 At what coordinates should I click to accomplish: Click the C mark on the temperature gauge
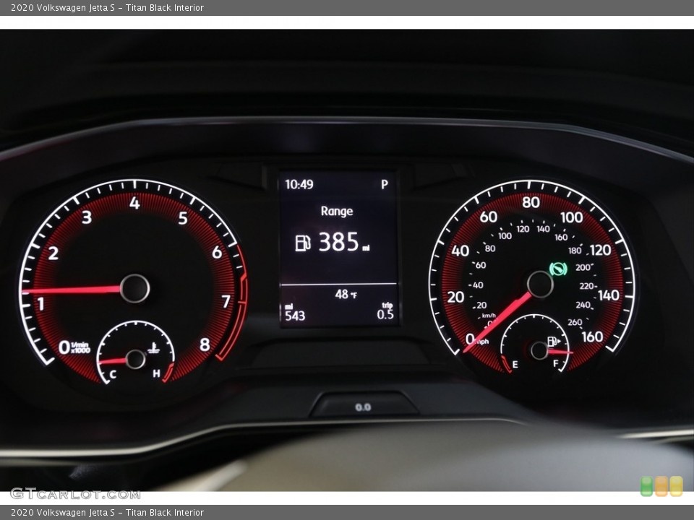click(x=113, y=375)
